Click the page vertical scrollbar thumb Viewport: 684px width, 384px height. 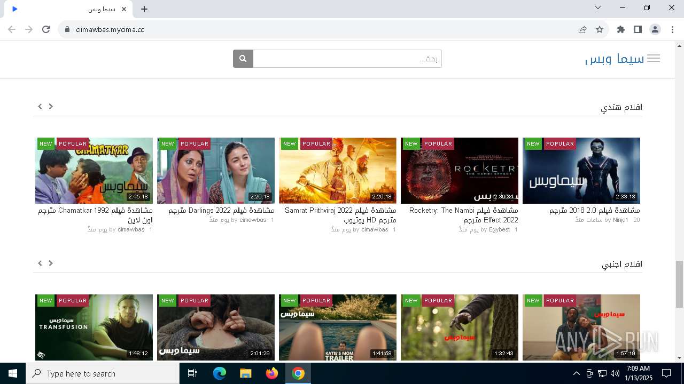pyautogui.click(x=679, y=284)
